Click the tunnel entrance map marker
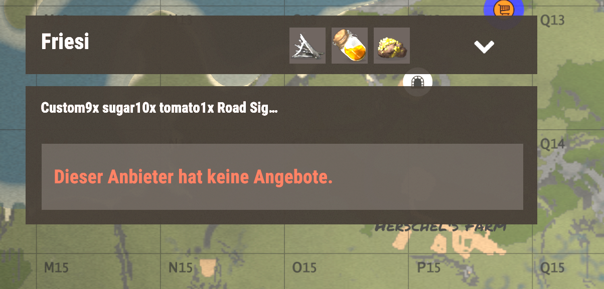 (417, 81)
